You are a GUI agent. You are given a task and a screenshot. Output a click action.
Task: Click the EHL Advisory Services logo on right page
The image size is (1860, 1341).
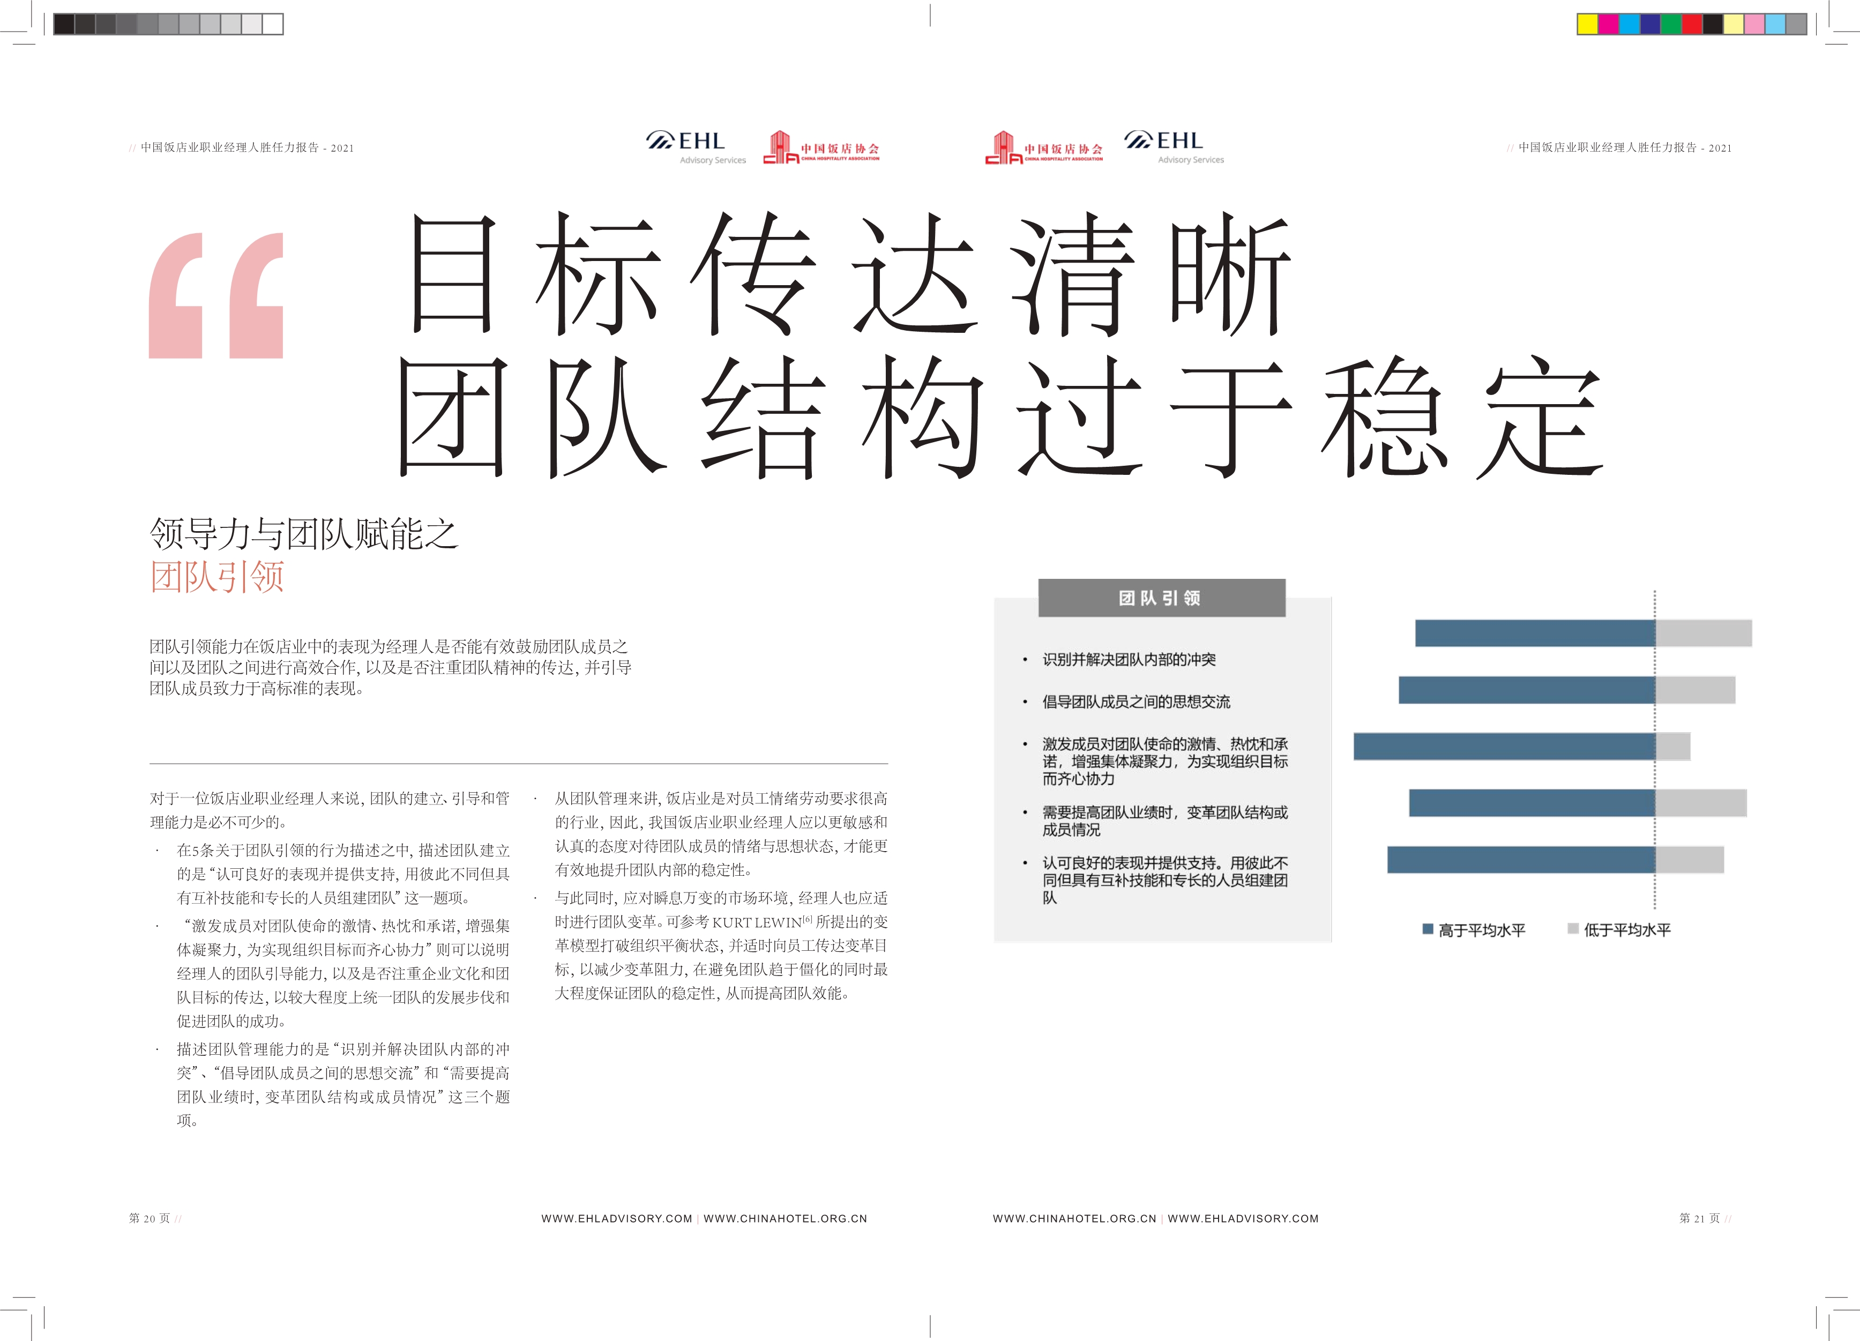(x=1174, y=147)
